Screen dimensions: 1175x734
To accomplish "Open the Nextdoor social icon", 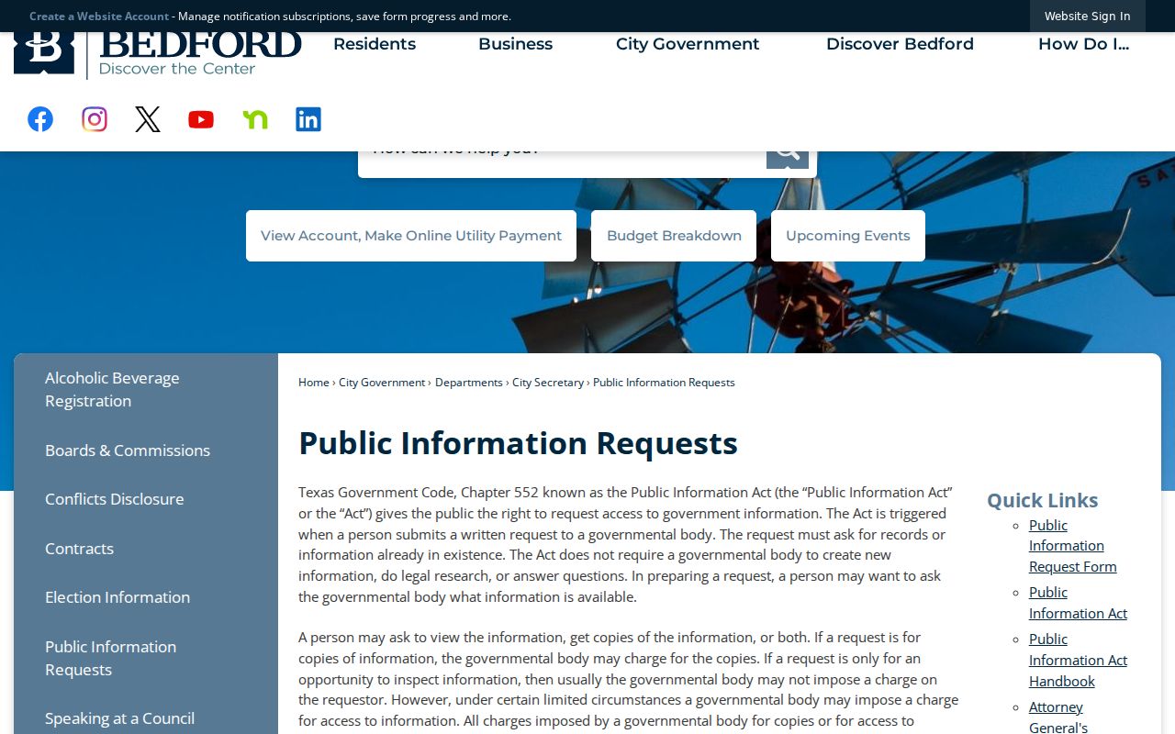I will [255, 119].
